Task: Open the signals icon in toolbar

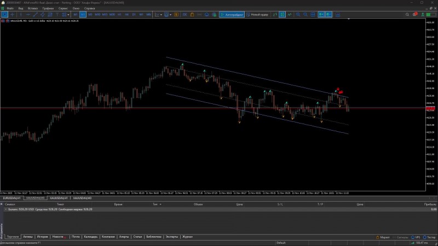Action: 199,15
